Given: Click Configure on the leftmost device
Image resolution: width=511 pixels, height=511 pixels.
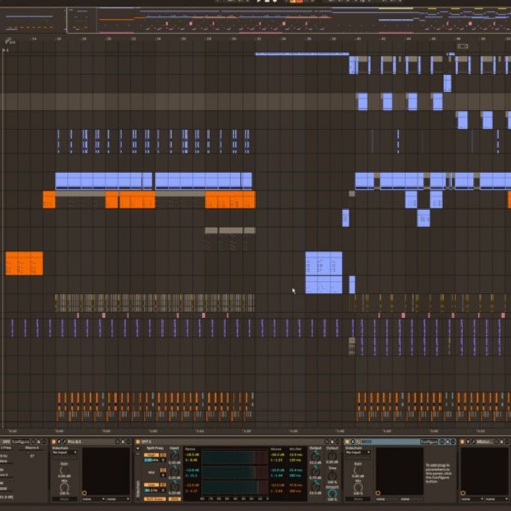Looking at the screenshot, I should [x=20, y=442].
